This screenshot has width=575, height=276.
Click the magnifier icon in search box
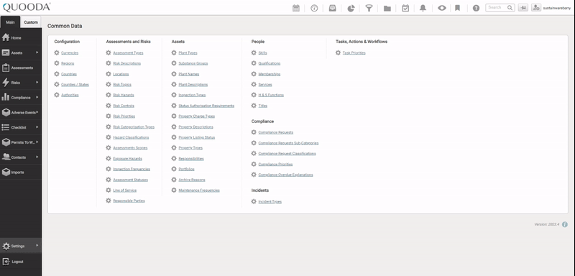[x=510, y=8]
